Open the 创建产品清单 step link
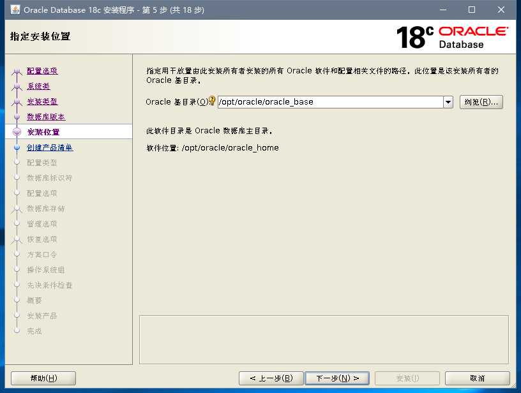This screenshot has height=393, width=521. (50, 147)
